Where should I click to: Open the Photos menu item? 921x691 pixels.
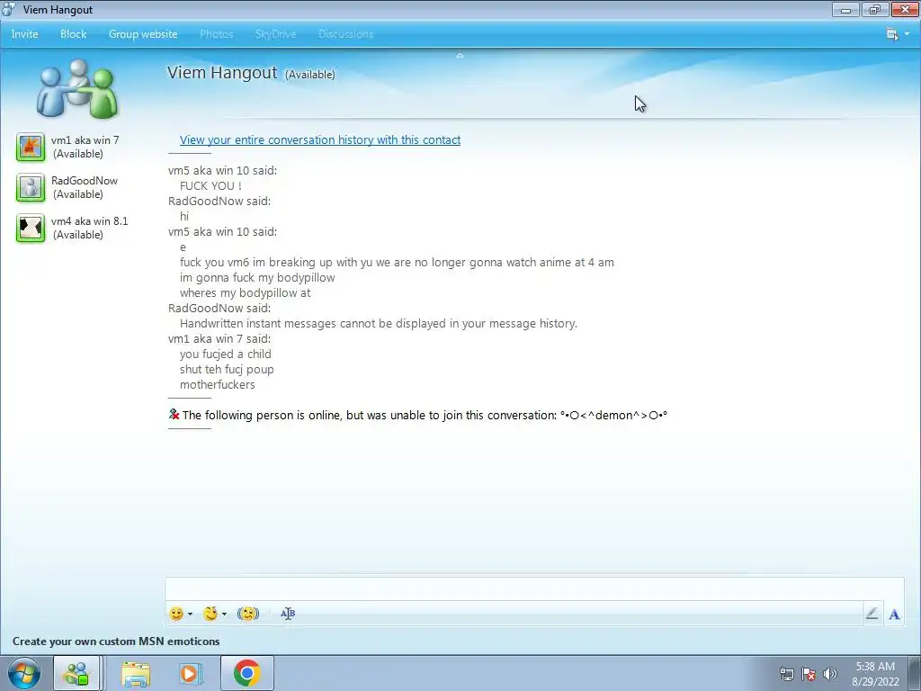tap(216, 34)
